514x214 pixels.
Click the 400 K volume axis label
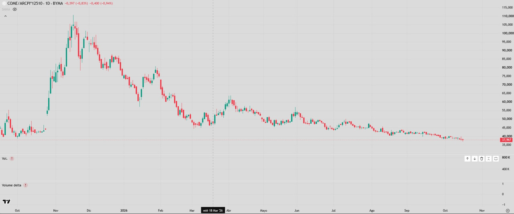[506, 169]
